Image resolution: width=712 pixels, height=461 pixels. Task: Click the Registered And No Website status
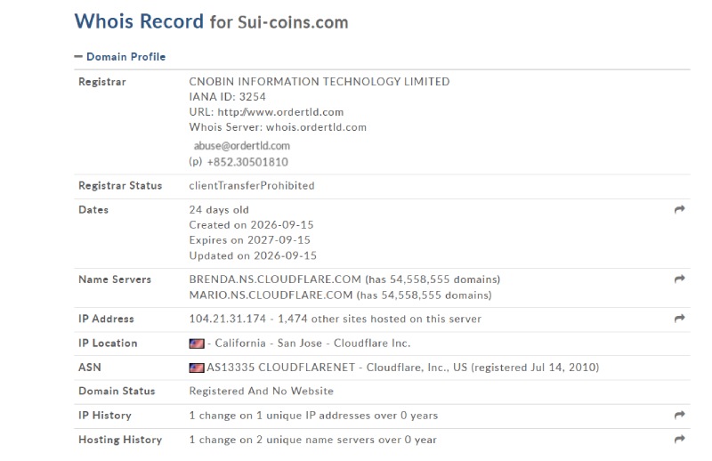coord(262,391)
